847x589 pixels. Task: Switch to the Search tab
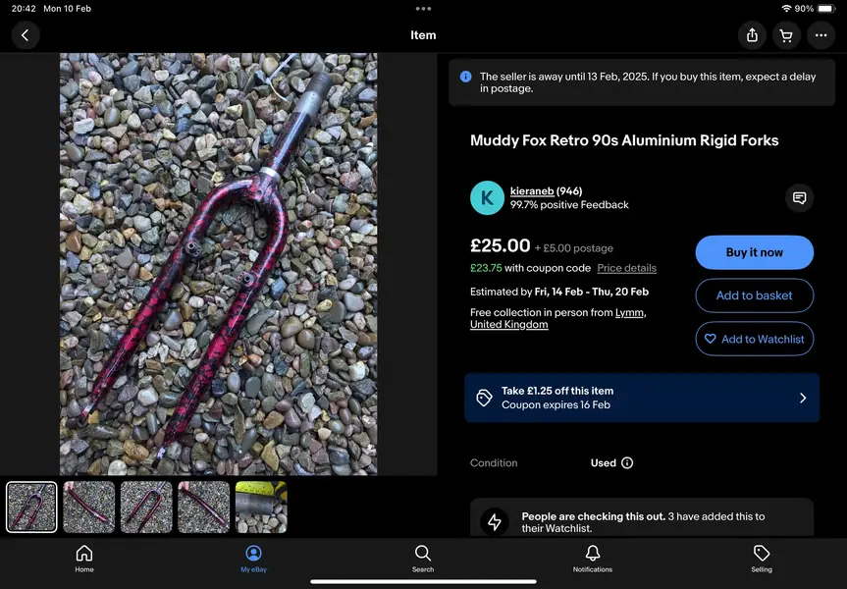pyautogui.click(x=423, y=559)
